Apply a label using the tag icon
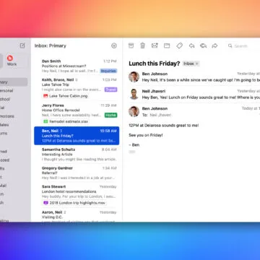 [x=179, y=45]
